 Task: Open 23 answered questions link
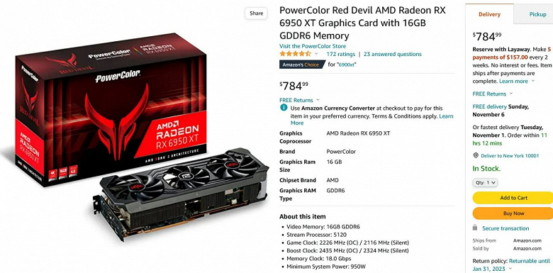pyautogui.click(x=393, y=54)
